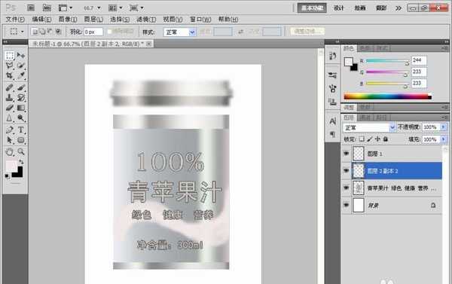Viewport: 452px width, 284px height.
Task: Open the 填充 fill slider arrow
Action: (444, 139)
